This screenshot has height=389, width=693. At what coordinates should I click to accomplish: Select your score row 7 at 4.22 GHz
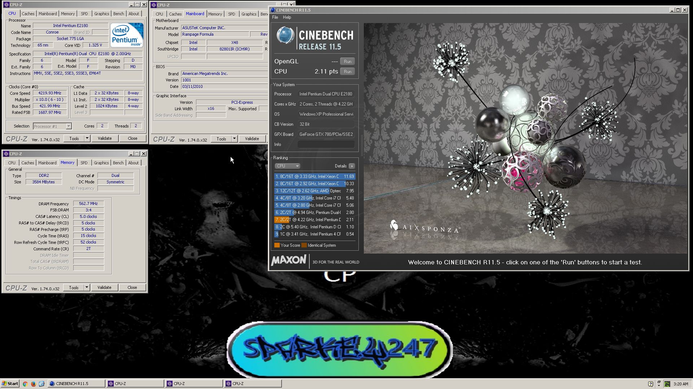315,220
